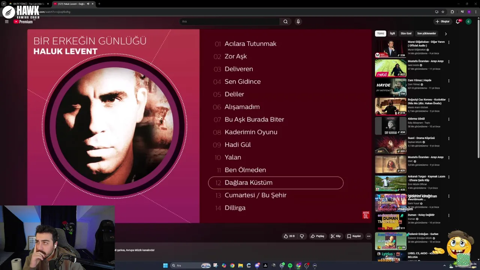Open Suavi - Drama Köprüsü title
The width and height of the screenshot is (480, 270).
[421, 138]
